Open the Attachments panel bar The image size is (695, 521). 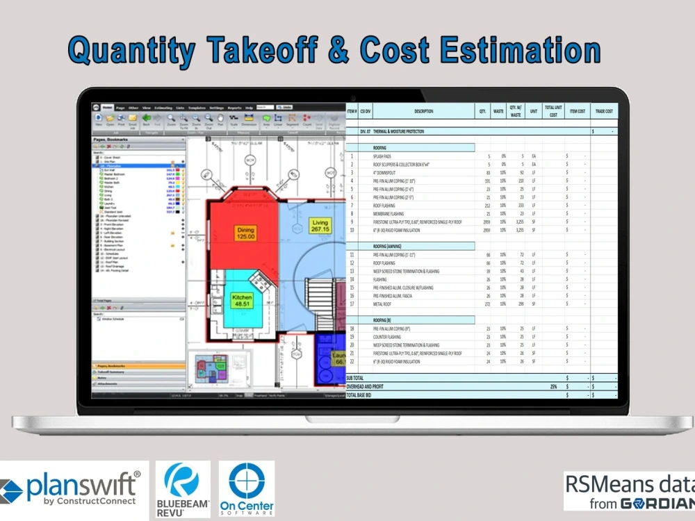[138, 383]
